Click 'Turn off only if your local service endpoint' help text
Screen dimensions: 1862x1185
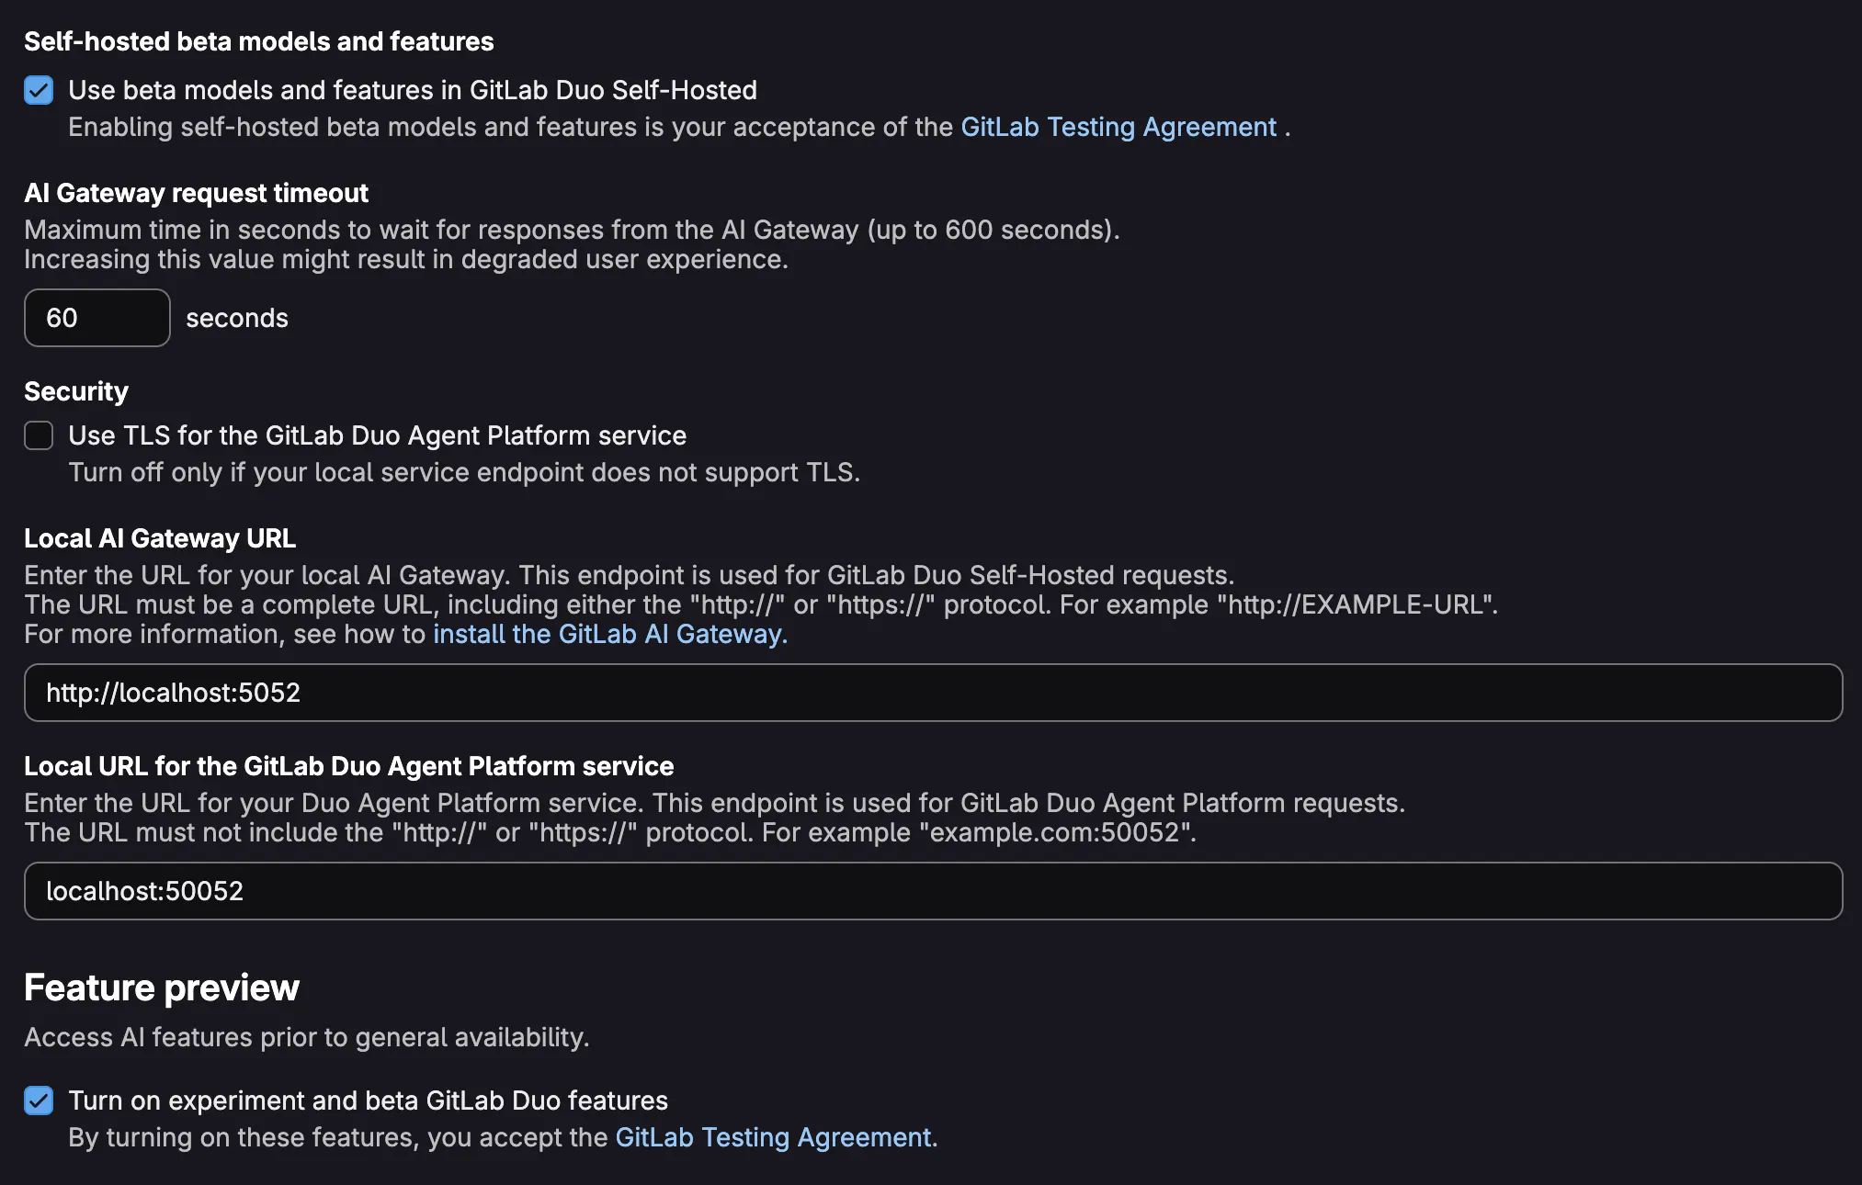click(464, 472)
